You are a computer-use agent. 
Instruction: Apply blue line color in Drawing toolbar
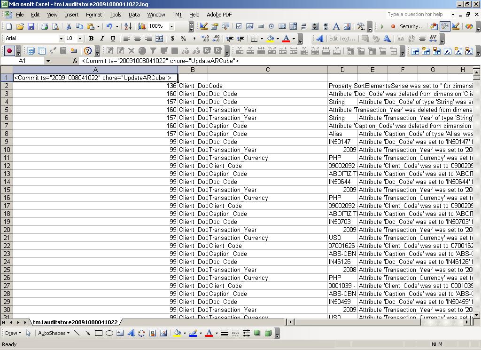[x=193, y=333]
